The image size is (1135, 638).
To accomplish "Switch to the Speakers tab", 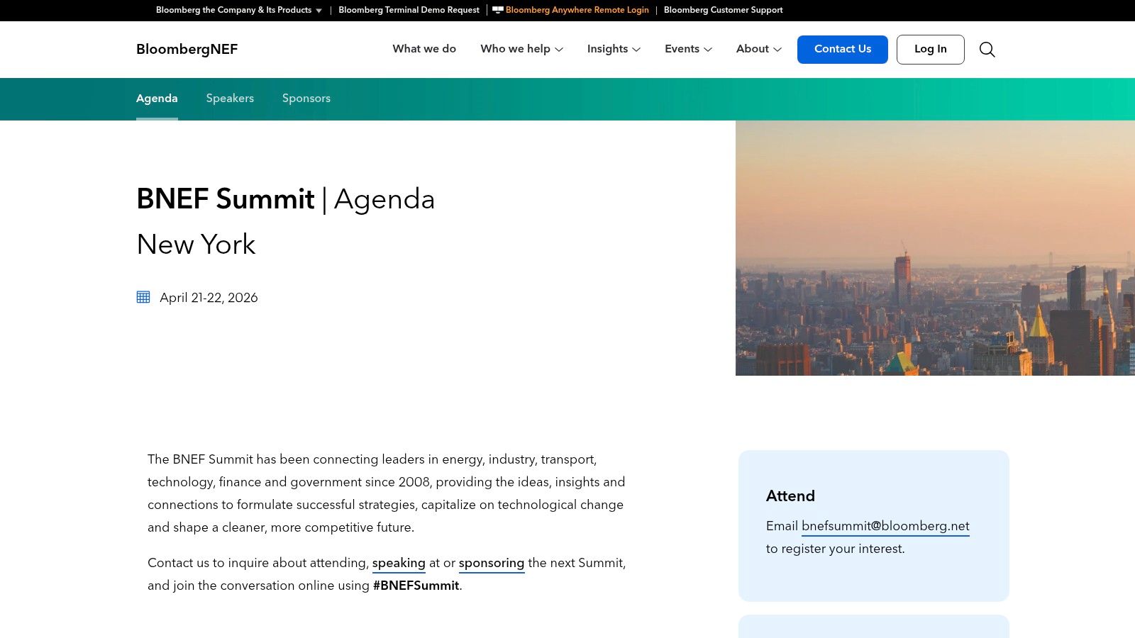I will [230, 99].
